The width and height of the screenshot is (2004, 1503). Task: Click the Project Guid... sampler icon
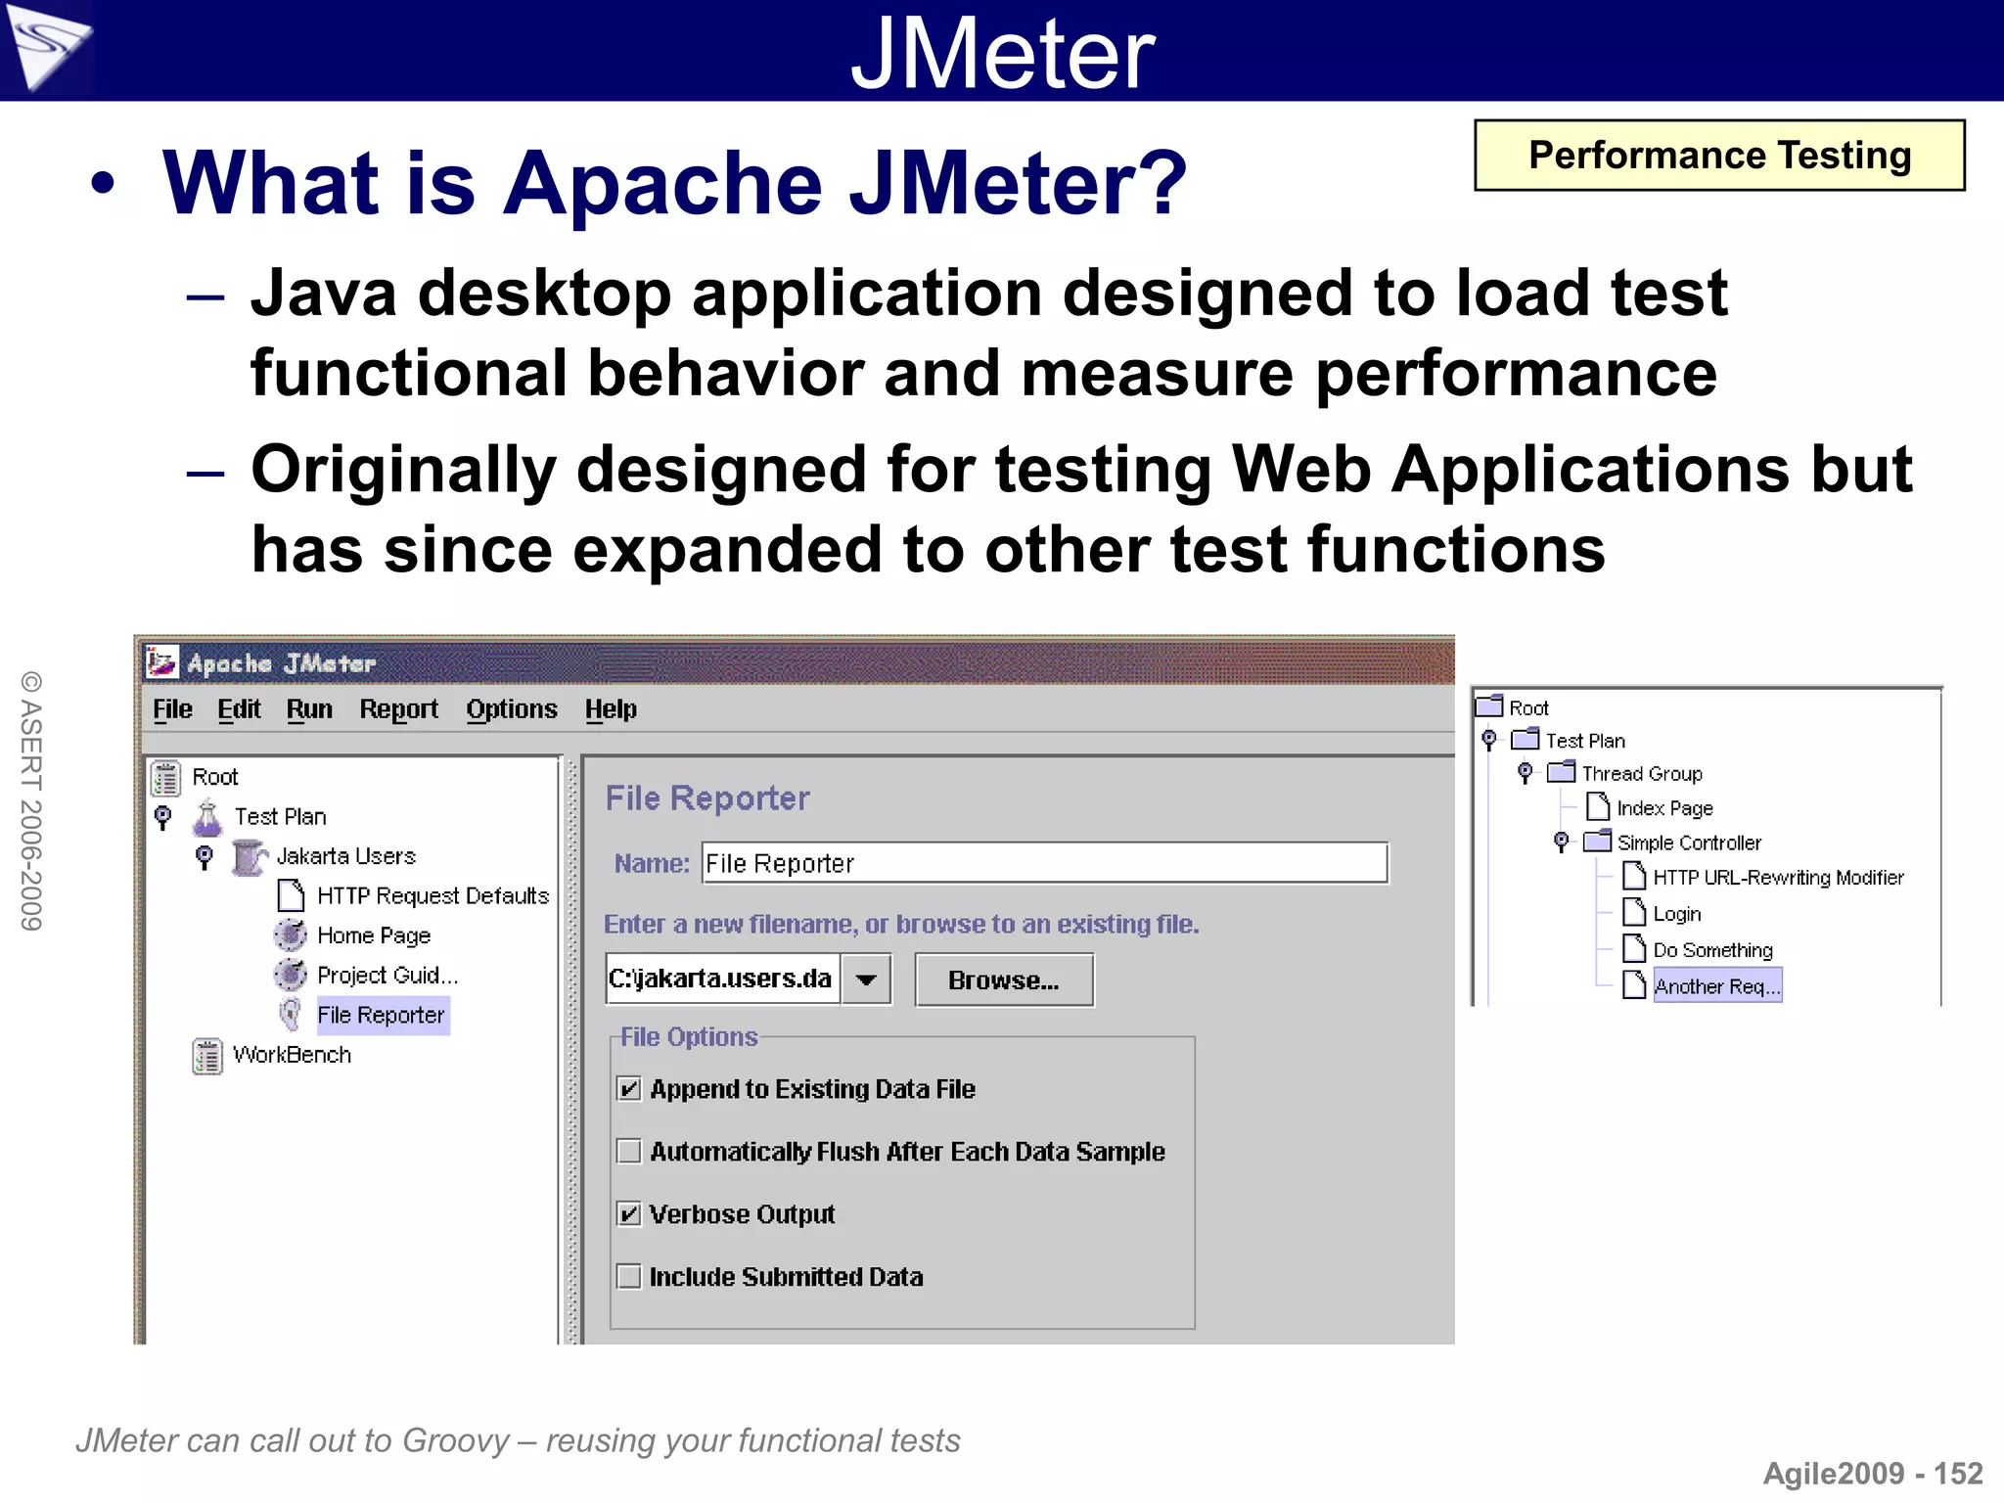tap(290, 975)
